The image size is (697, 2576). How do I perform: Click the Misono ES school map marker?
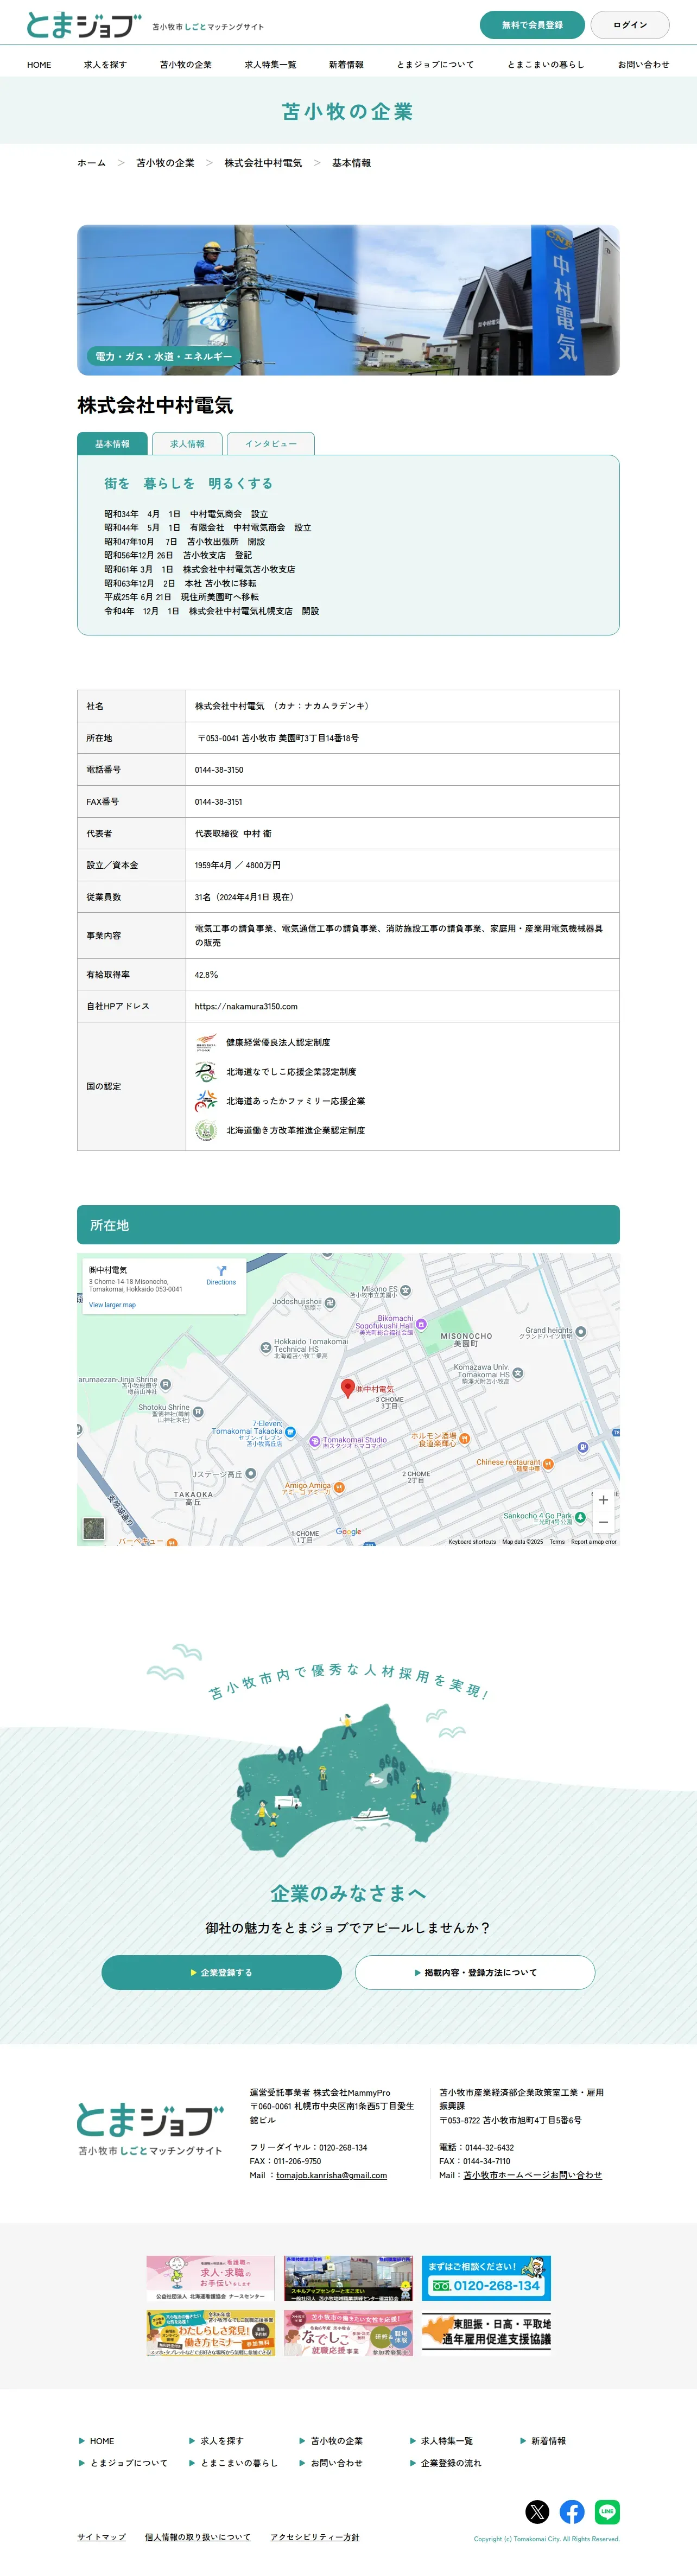point(406,1290)
